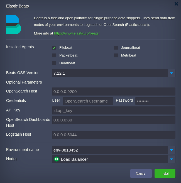Screen dimensions: 181x183
Task: Click the Heartbeat label text
Action: pos(67,63)
